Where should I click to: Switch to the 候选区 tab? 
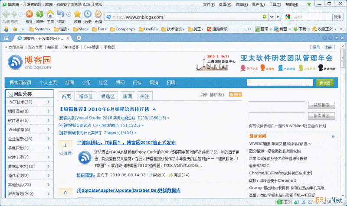tap(108, 96)
